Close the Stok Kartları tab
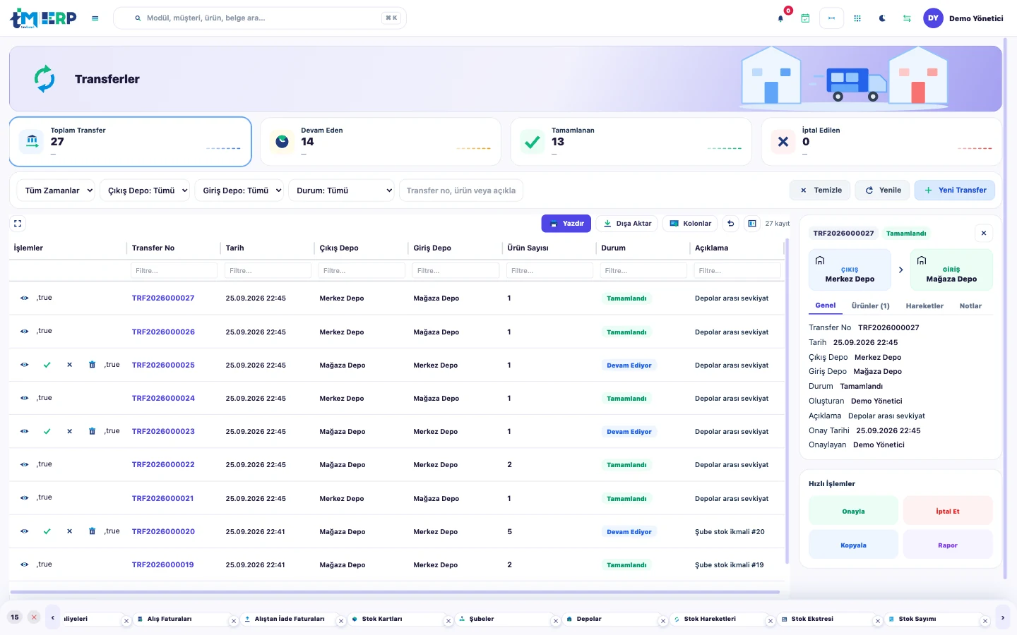Screen dimensions: 1017x635 click(x=448, y=622)
